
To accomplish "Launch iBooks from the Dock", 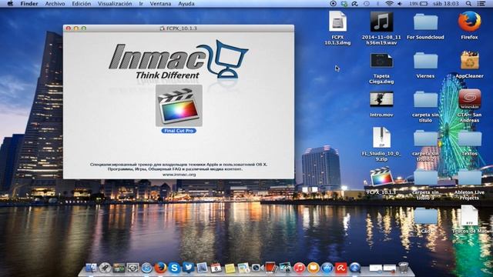I will [x=313, y=268].
